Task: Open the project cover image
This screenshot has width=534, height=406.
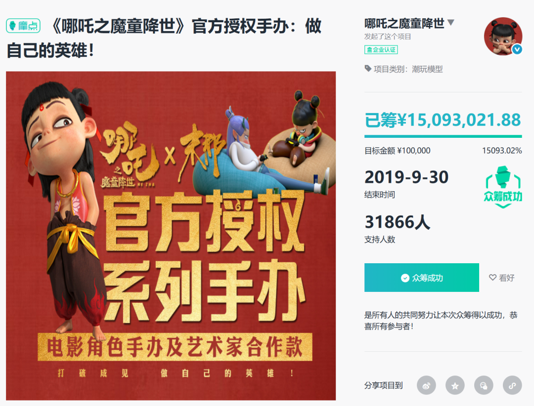Action: pyautogui.click(x=171, y=236)
